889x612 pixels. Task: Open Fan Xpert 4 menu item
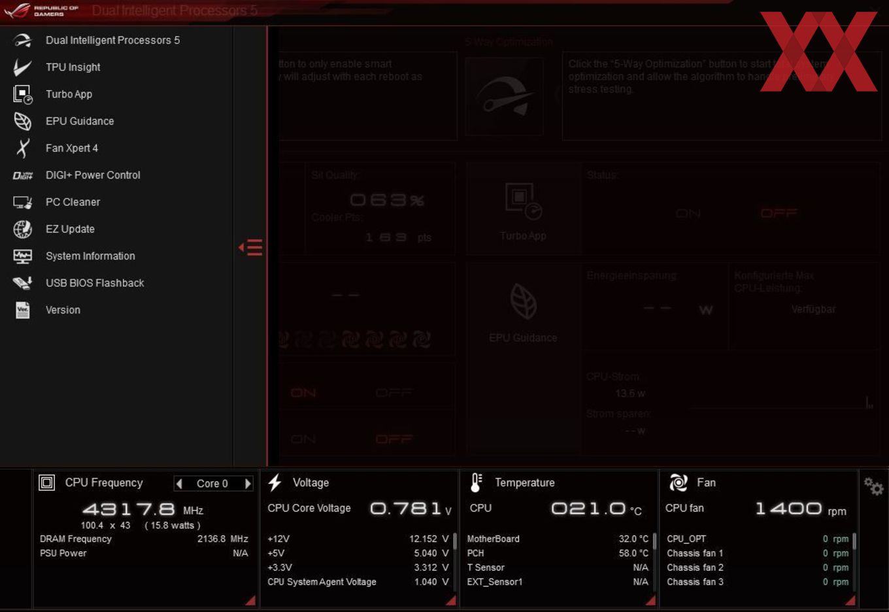tap(72, 148)
